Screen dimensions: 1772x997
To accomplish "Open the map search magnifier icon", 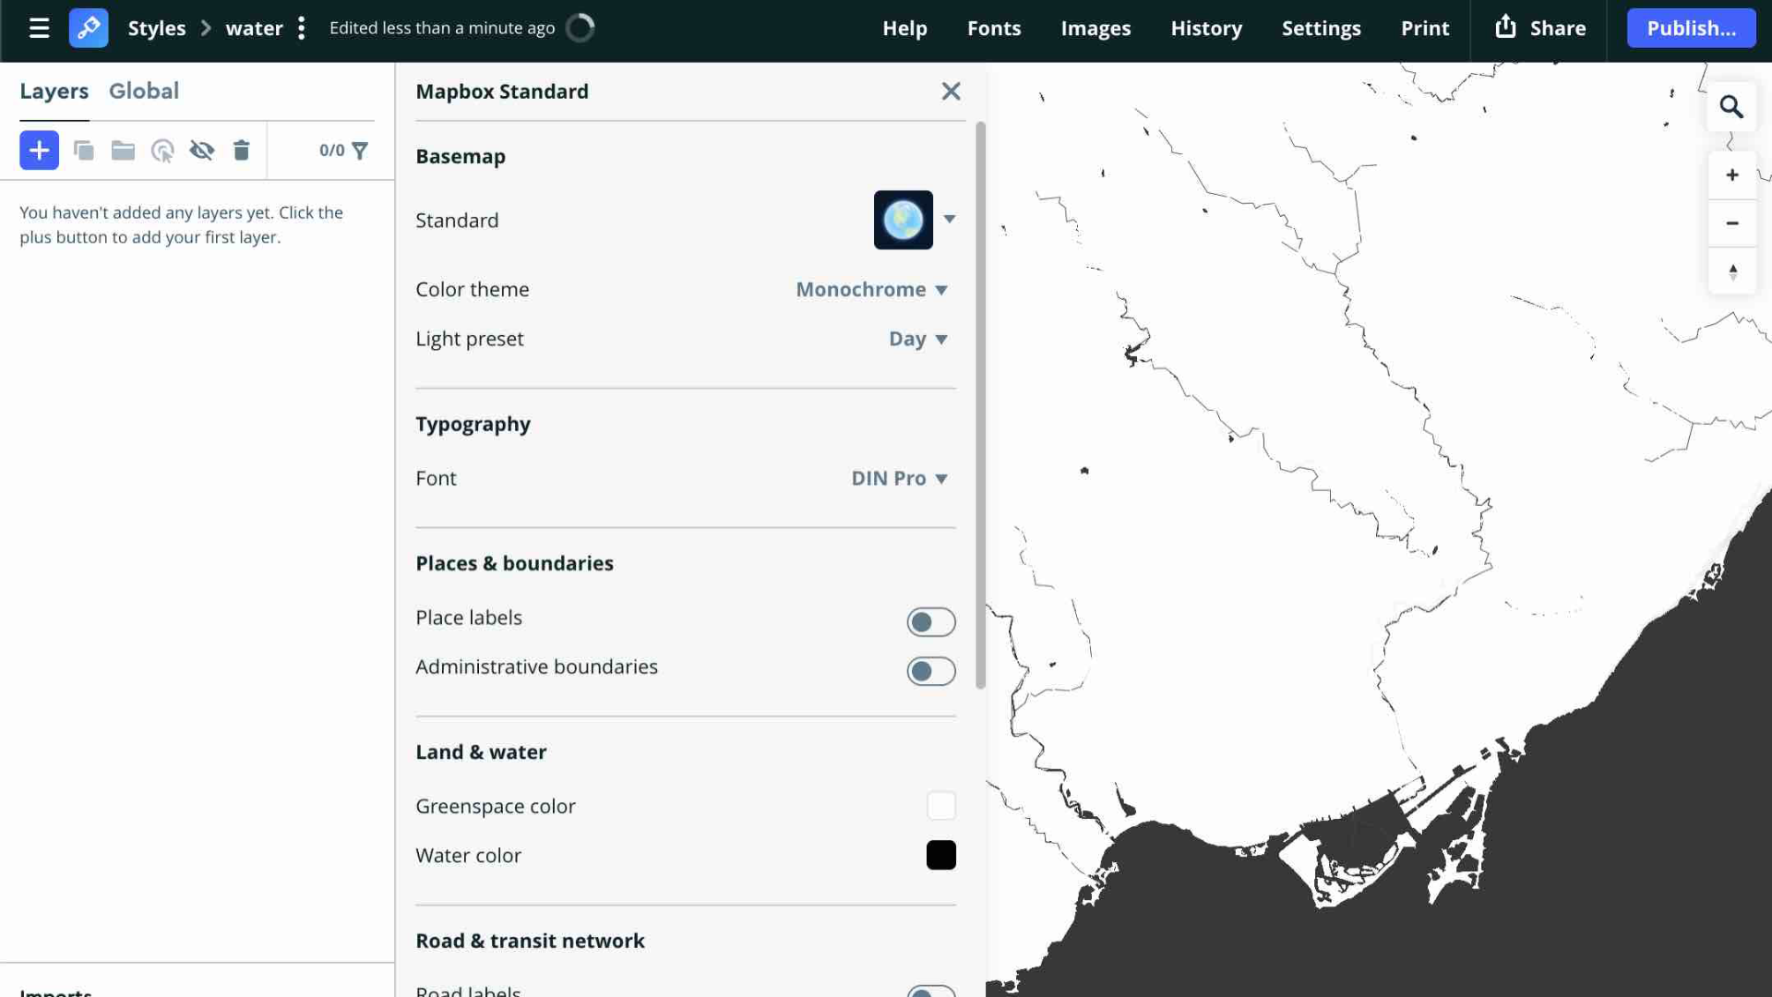I will (1731, 106).
